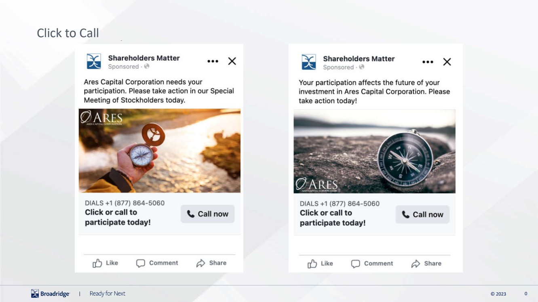Comment on the left ad post
538x302 pixels.
click(157, 263)
